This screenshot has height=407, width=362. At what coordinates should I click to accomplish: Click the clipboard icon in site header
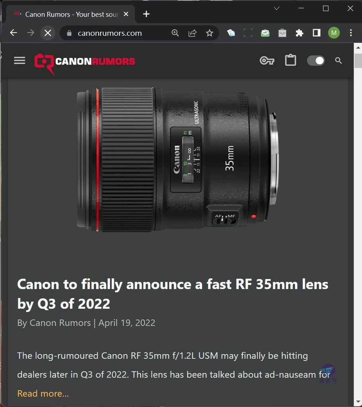(290, 60)
